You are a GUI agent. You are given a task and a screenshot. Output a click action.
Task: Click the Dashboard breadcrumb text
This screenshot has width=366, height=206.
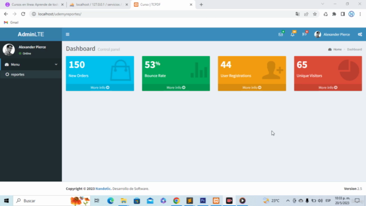(x=355, y=49)
